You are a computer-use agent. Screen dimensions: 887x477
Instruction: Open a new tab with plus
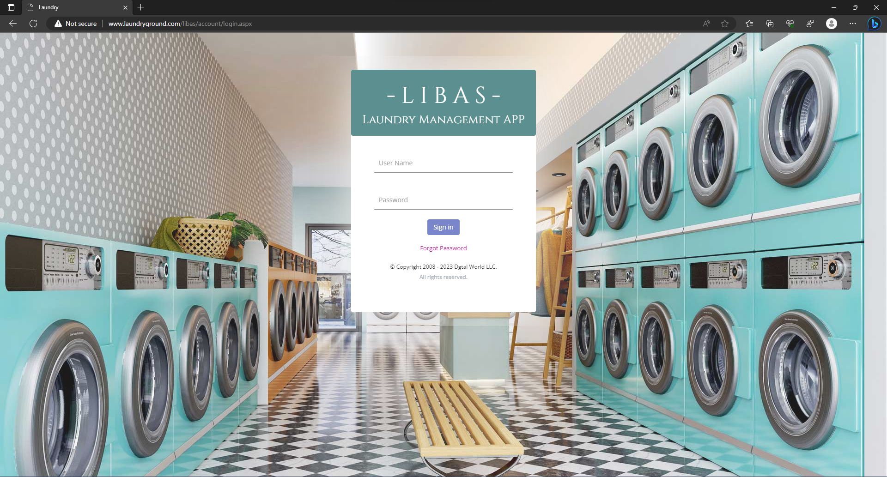pyautogui.click(x=141, y=7)
